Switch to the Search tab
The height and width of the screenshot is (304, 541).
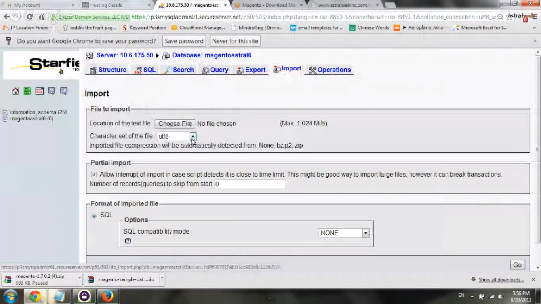(179, 70)
